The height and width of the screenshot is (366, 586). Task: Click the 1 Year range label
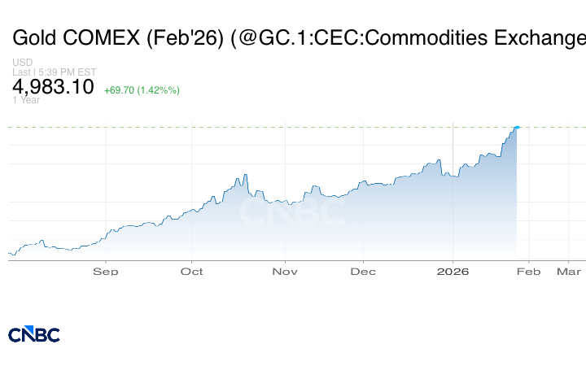(x=25, y=100)
